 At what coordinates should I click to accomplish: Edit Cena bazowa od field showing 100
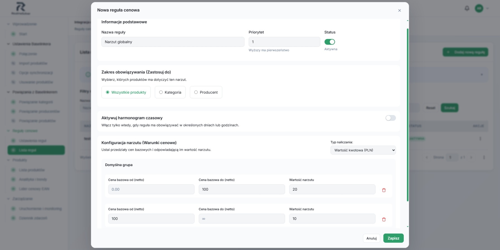[x=151, y=219]
